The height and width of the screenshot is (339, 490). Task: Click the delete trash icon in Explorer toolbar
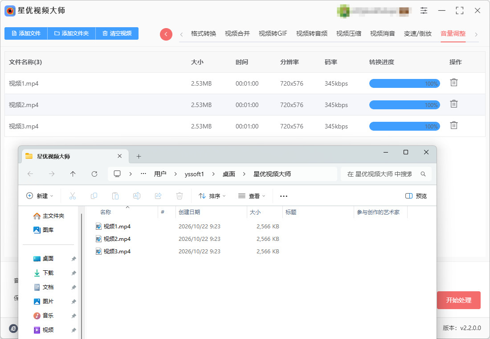(x=180, y=196)
